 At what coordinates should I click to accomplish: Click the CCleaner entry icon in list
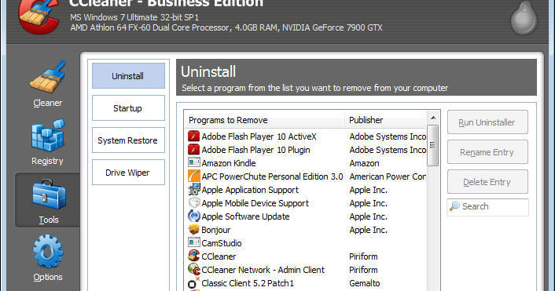(193, 256)
